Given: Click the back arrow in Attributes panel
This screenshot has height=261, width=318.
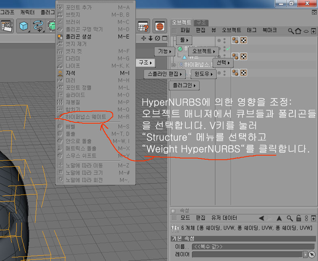Looking at the screenshot, I should click(261, 218).
